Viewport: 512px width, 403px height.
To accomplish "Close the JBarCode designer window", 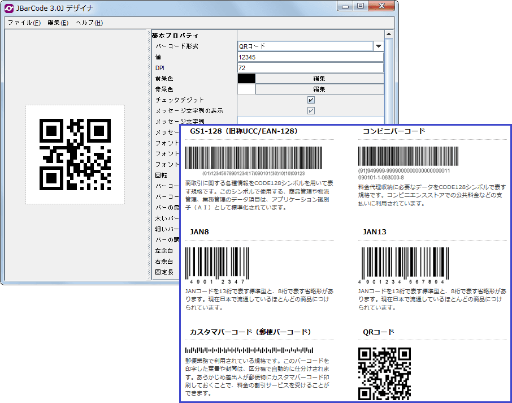I will point(381,6).
